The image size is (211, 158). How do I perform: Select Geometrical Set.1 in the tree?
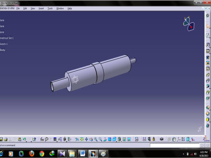point(7,38)
